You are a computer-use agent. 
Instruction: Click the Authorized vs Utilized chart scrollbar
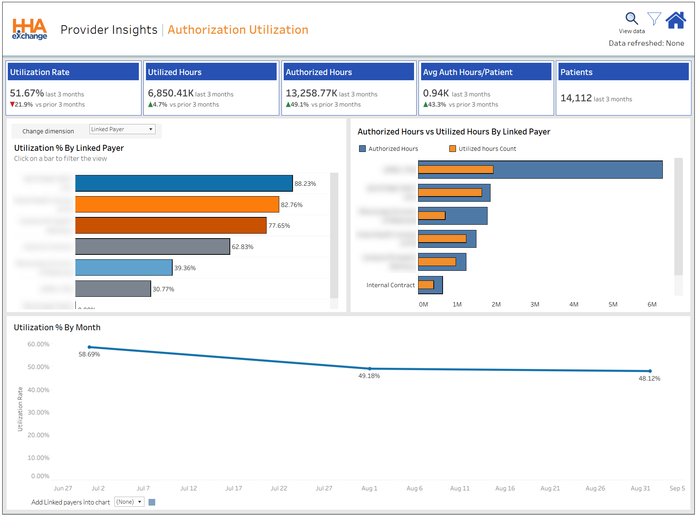point(678,215)
